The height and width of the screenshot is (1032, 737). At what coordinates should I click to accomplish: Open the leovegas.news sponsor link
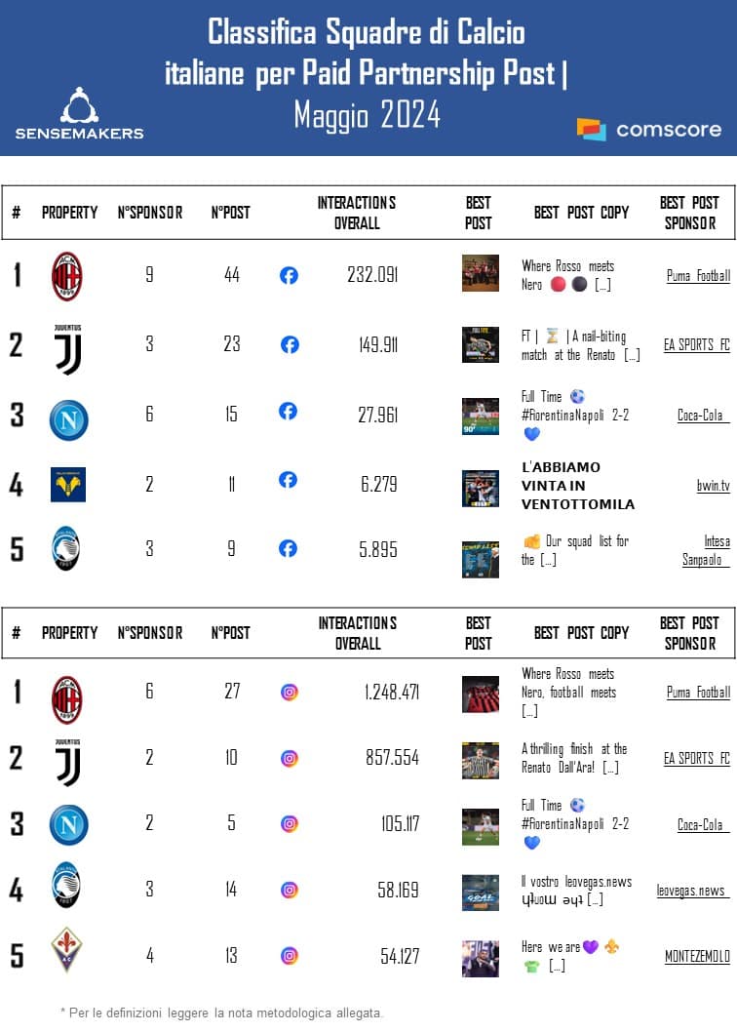click(691, 891)
